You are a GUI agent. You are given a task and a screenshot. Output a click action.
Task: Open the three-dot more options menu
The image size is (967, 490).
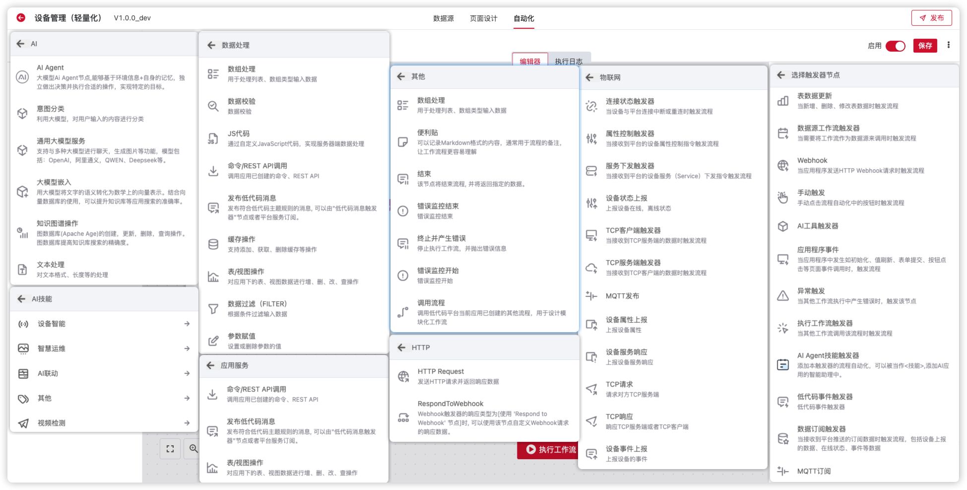pos(949,45)
